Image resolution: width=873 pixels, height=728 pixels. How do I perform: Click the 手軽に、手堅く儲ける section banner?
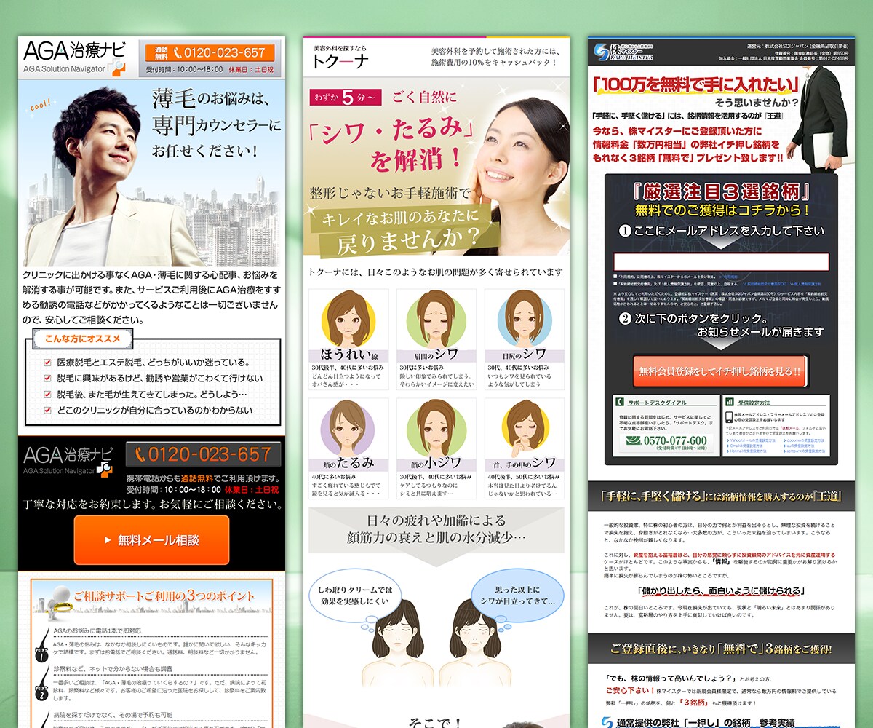(720, 497)
